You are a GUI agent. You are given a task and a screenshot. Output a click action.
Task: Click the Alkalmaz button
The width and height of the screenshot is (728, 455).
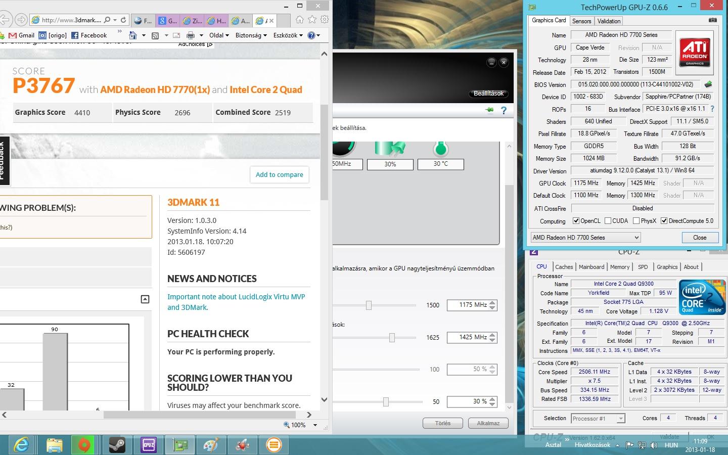point(488,423)
